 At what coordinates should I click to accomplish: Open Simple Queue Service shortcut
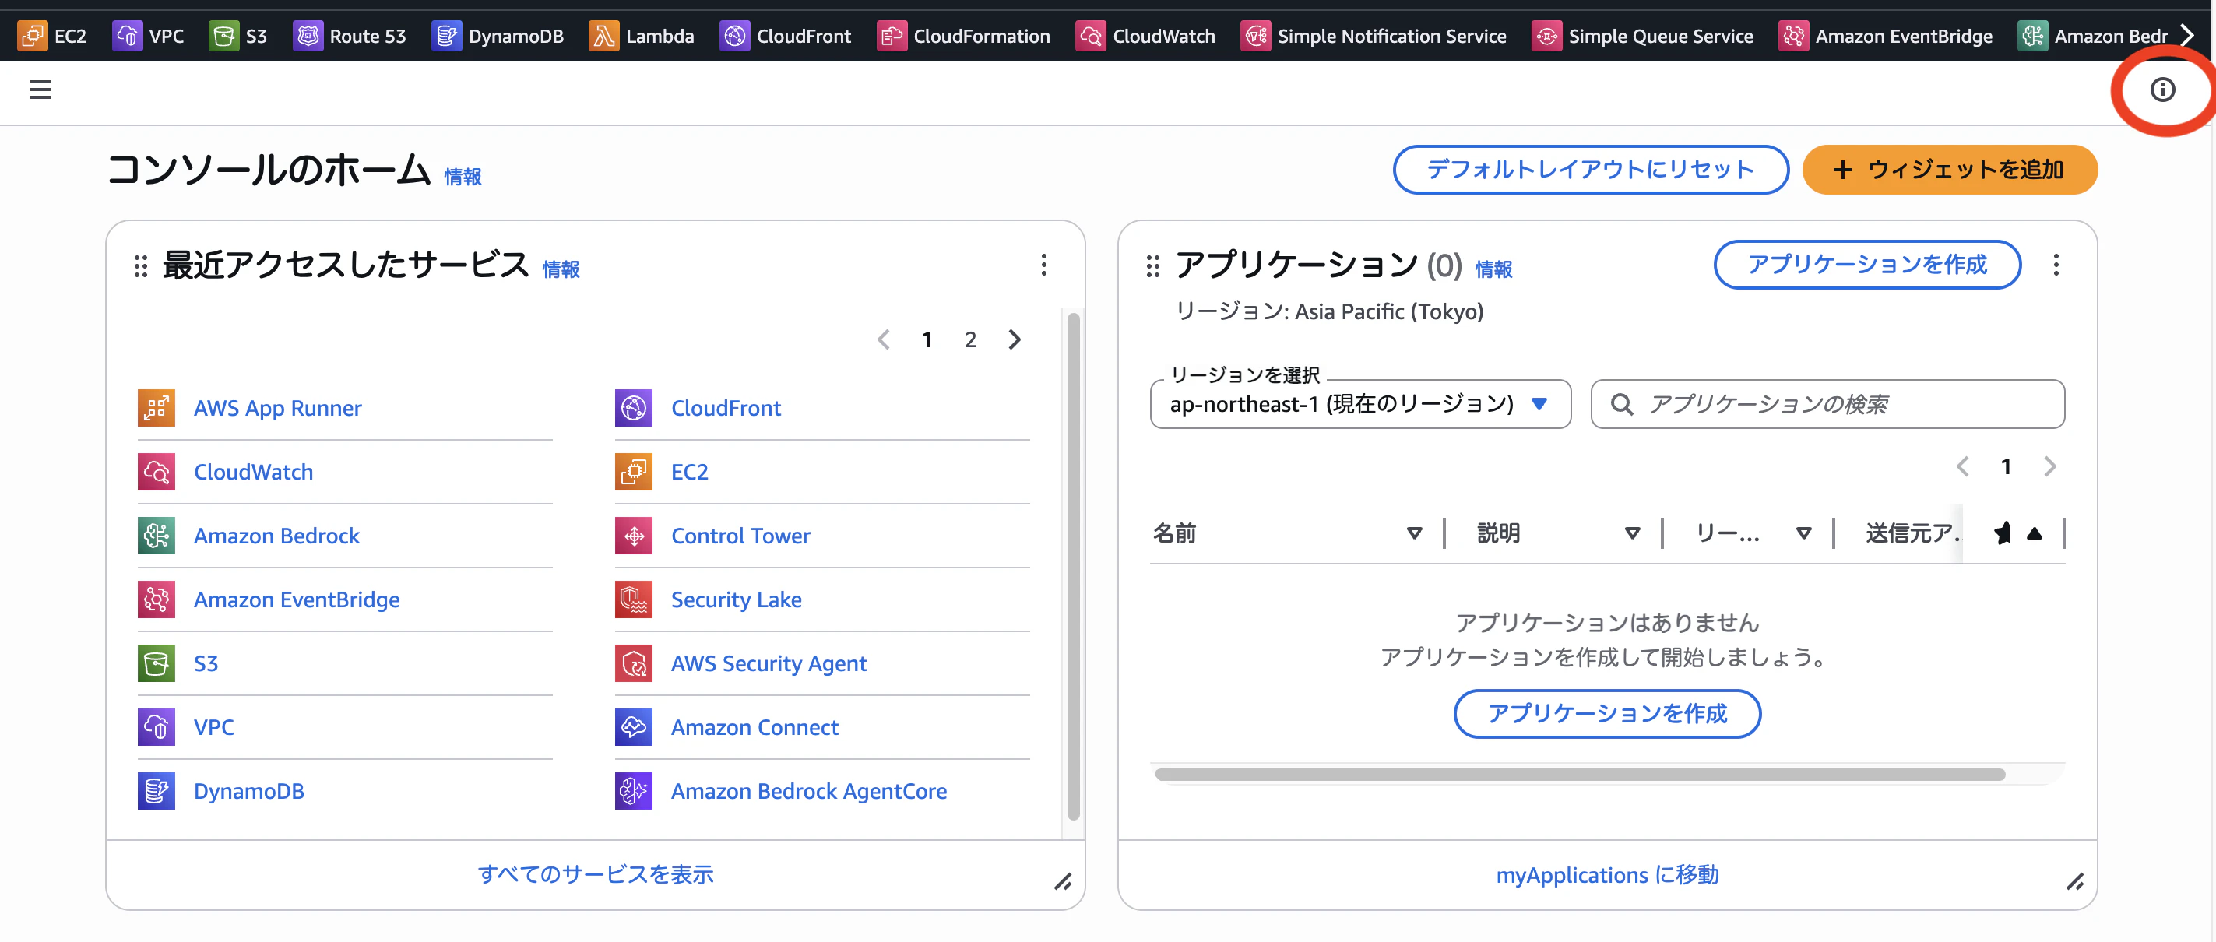click(x=1642, y=36)
